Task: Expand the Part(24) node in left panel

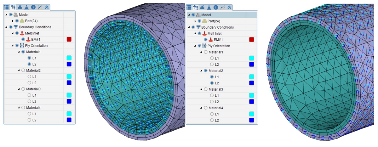Action: click(13, 21)
